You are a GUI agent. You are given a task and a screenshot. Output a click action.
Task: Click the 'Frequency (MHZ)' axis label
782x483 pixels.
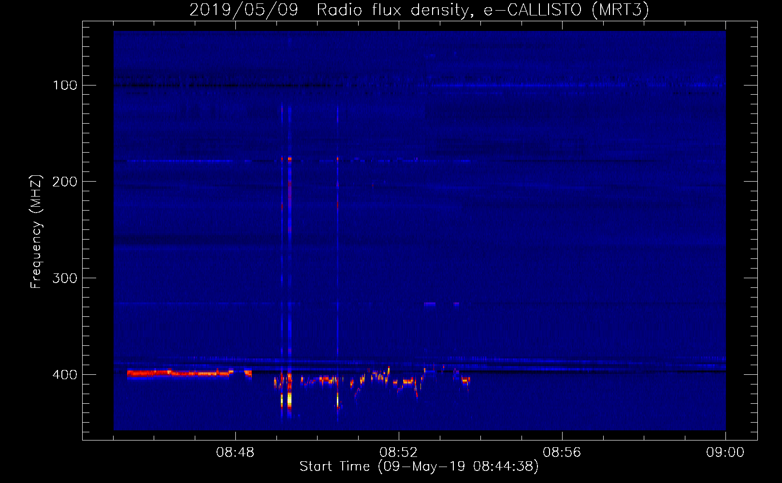[x=36, y=232]
